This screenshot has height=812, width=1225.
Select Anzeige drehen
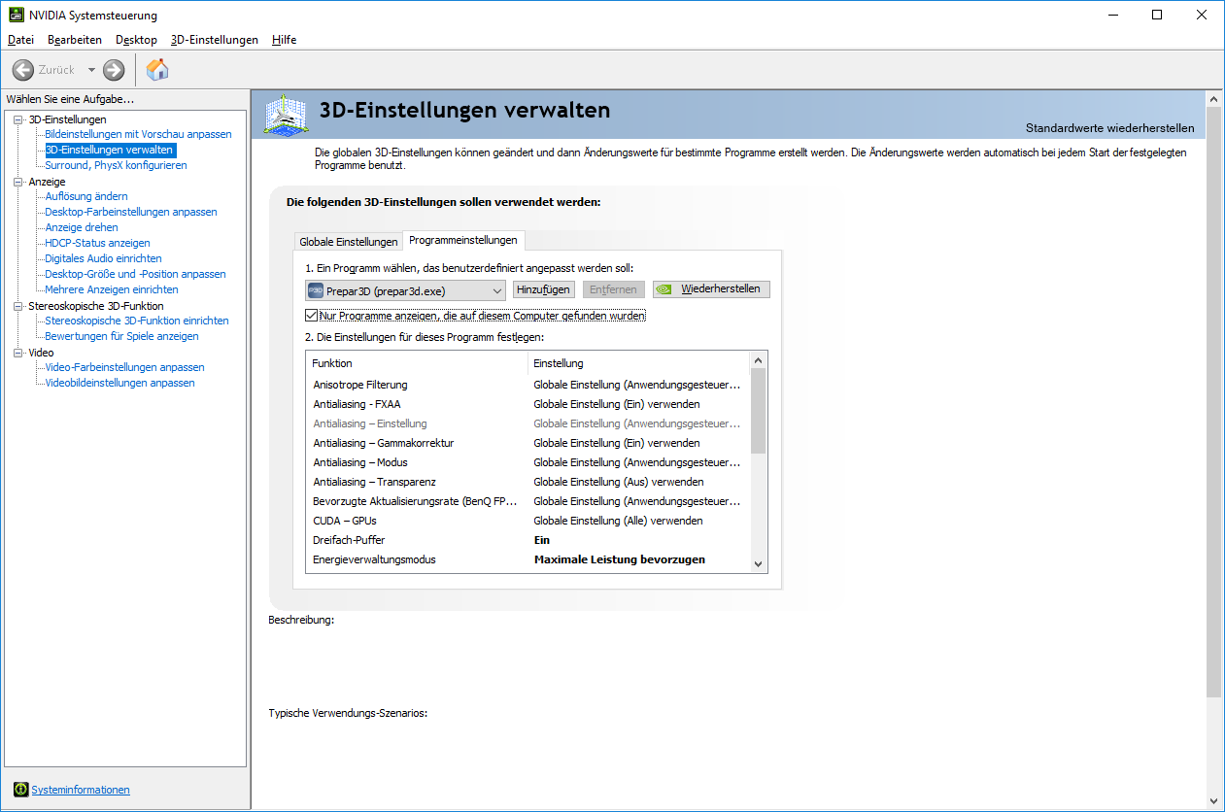point(82,227)
